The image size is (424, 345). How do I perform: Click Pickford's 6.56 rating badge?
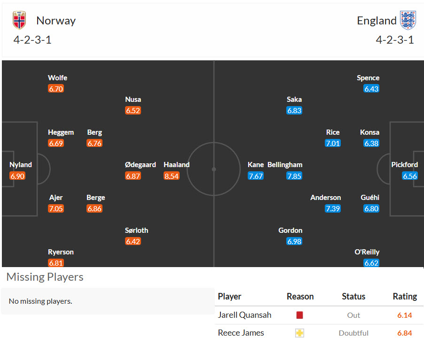coord(410,176)
